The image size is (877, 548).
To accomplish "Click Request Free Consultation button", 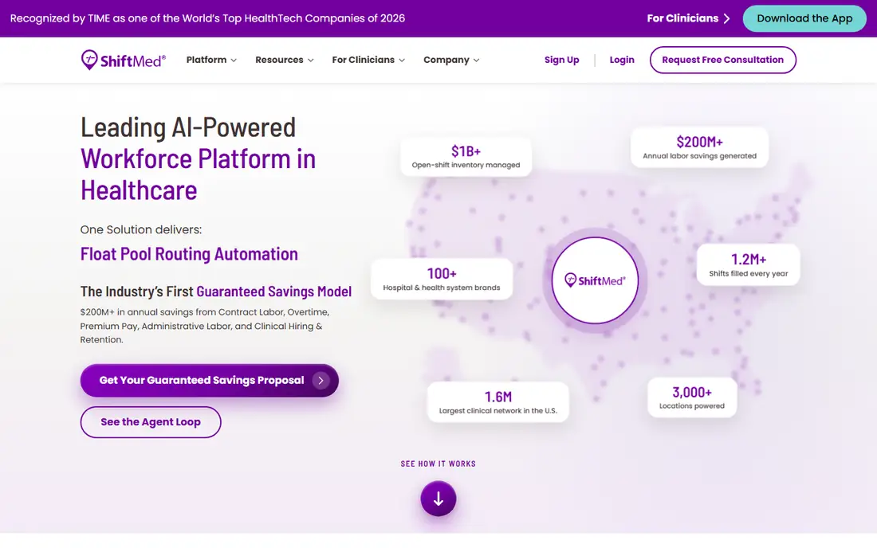I will coord(722,60).
